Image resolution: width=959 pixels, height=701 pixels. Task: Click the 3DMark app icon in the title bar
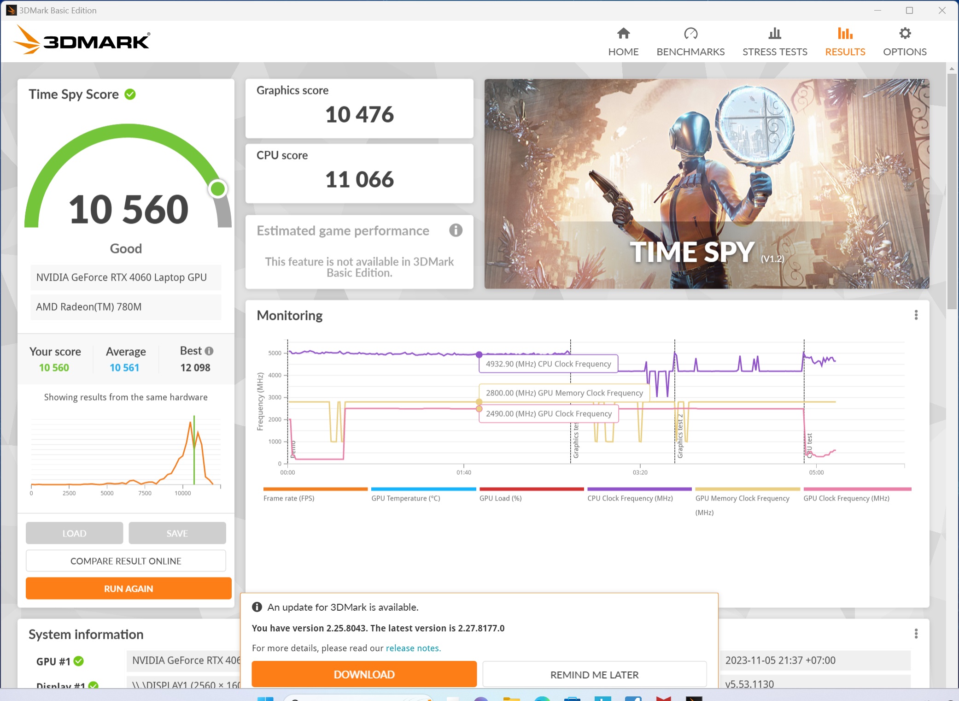point(11,10)
